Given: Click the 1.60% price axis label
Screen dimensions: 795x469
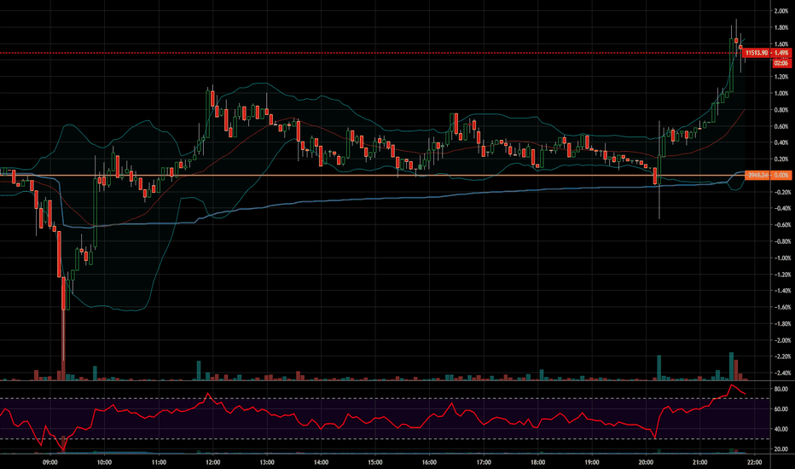Looking at the screenshot, I should tap(780, 44).
